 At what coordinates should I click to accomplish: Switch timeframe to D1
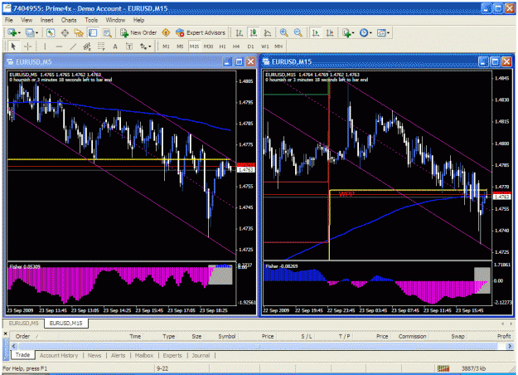pyautogui.click(x=251, y=46)
